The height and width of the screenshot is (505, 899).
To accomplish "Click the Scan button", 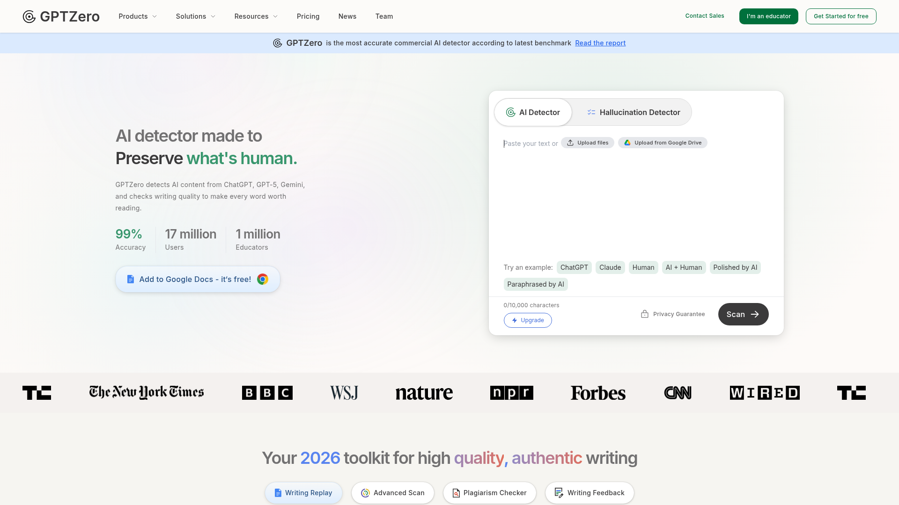I will [x=743, y=314].
